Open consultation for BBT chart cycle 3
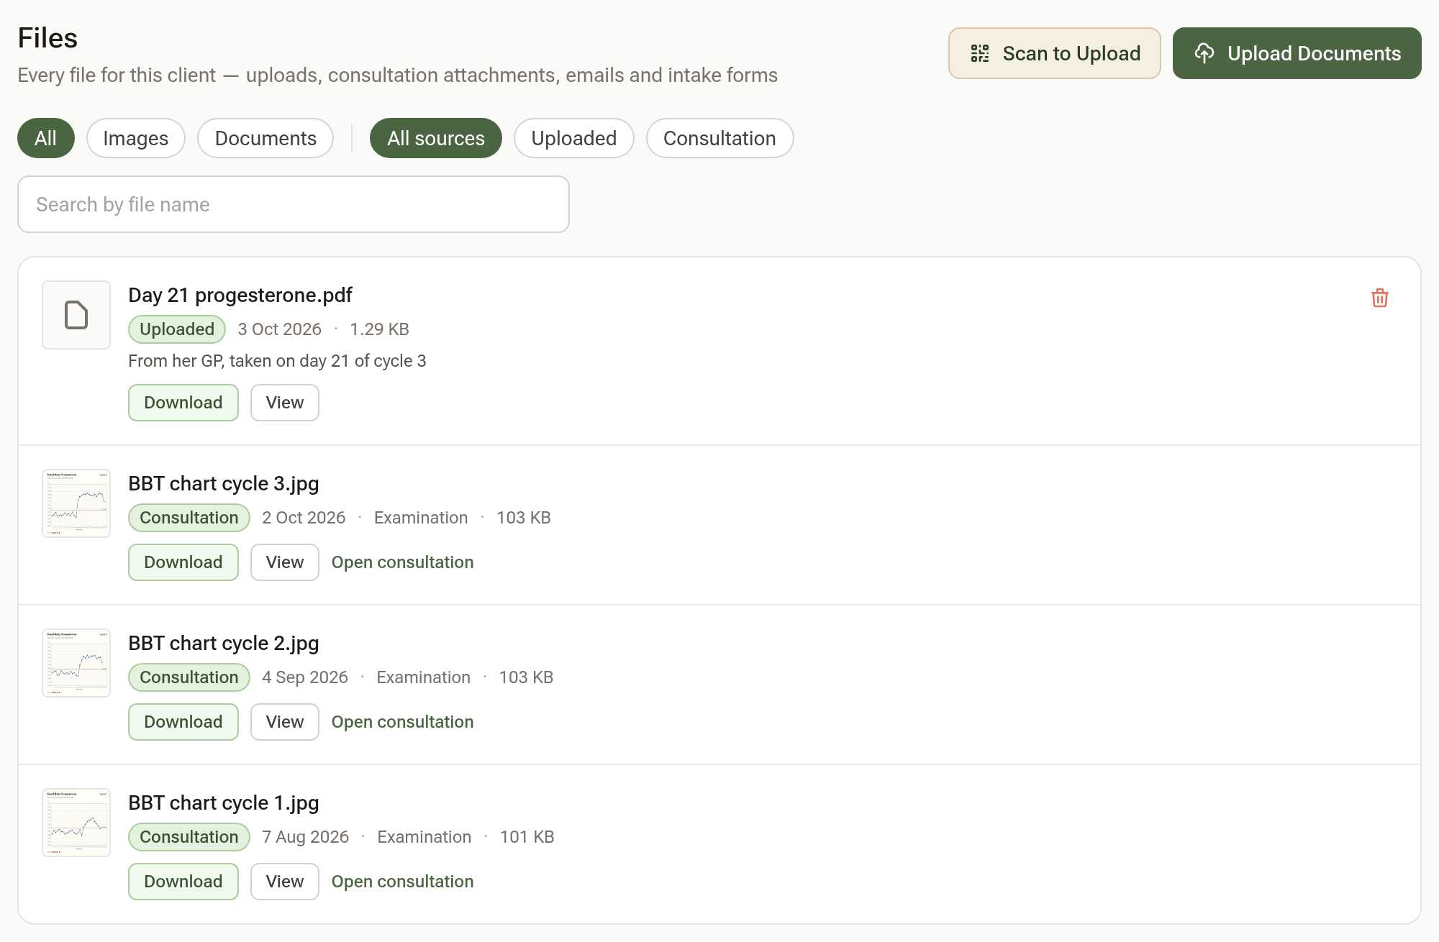The width and height of the screenshot is (1439, 942). pos(402,562)
